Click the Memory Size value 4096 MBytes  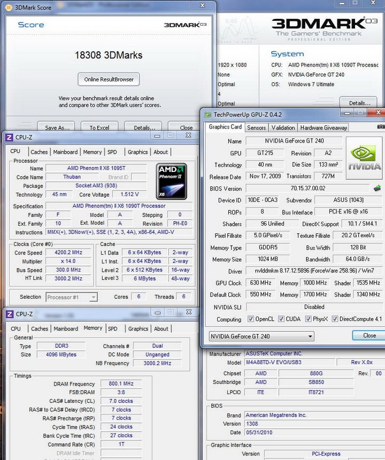coord(61,355)
